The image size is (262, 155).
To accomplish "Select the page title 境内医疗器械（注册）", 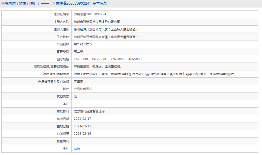I will 22,3.
